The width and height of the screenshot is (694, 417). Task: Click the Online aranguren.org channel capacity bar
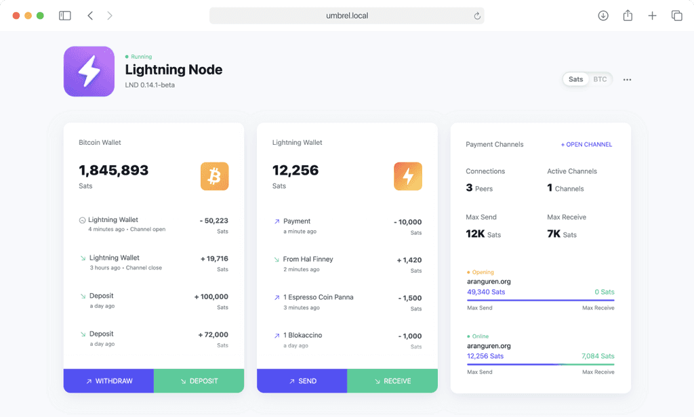pyautogui.click(x=540, y=364)
